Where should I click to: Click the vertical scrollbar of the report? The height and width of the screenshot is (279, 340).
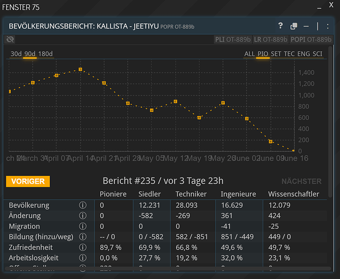[x=330, y=121]
